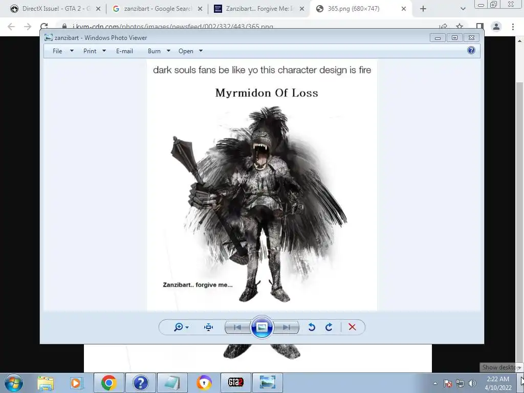Expand the Open dropdown arrow
This screenshot has width=524, height=393.
point(201,51)
